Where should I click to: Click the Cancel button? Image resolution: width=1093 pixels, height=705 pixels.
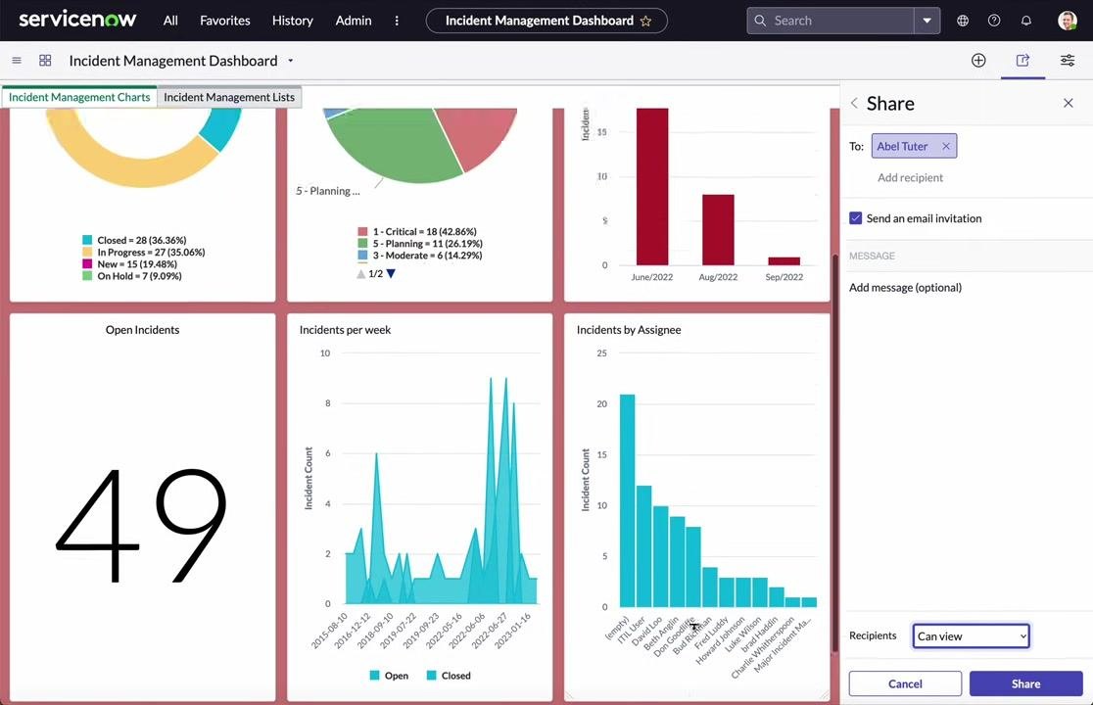click(905, 684)
